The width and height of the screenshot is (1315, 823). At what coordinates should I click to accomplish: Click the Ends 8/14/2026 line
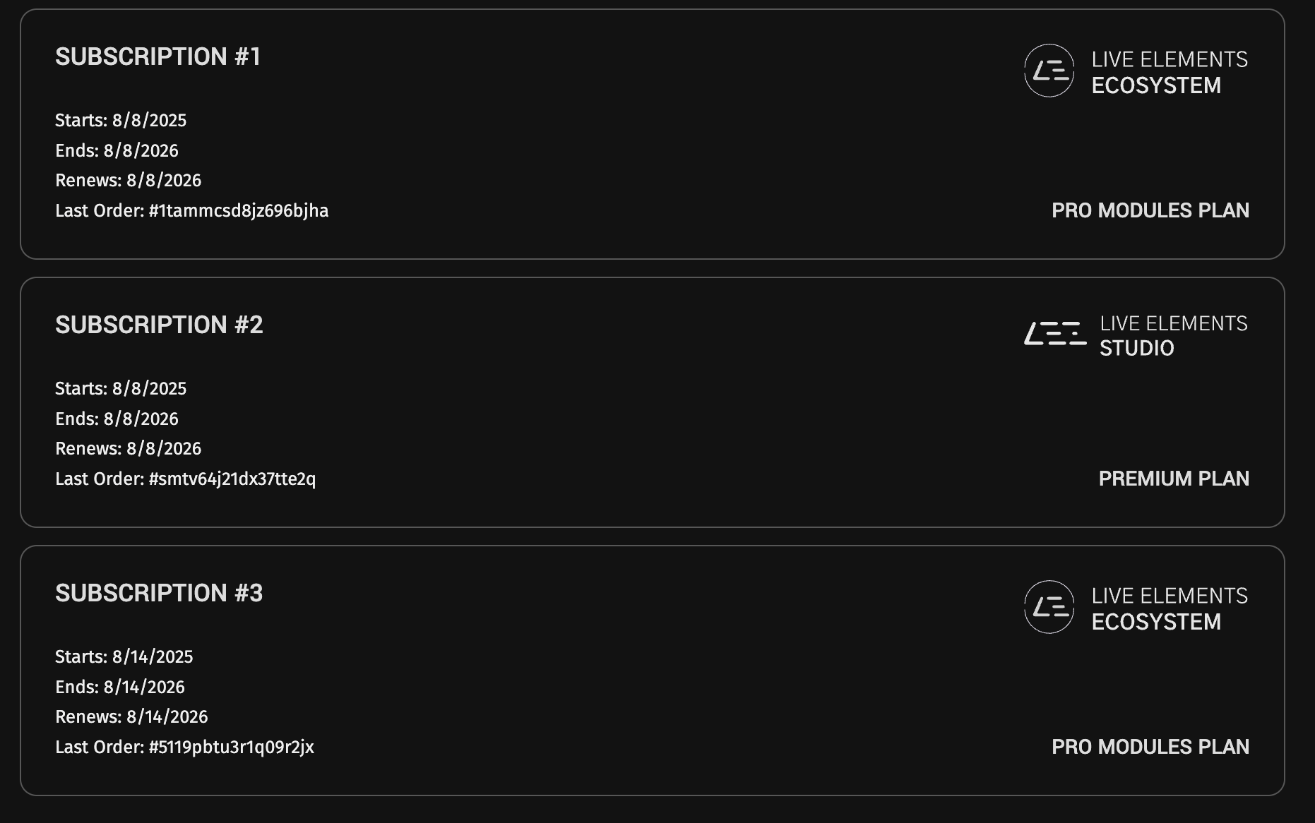pyautogui.click(x=120, y=687)
